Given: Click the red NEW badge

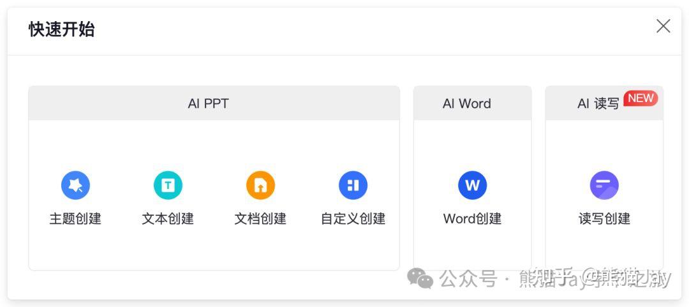Looking at the screenshot, I should click(x=641, y=98).
